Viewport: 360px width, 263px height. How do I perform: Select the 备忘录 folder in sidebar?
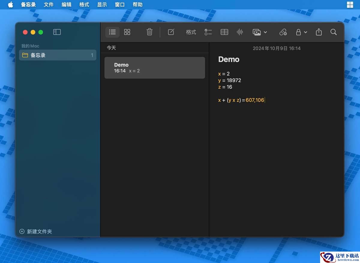58,55
